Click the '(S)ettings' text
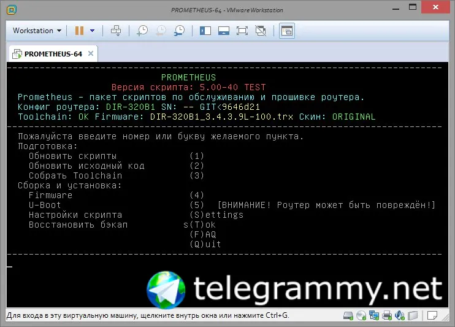This screenshot has width=455, height=327. 216,215
